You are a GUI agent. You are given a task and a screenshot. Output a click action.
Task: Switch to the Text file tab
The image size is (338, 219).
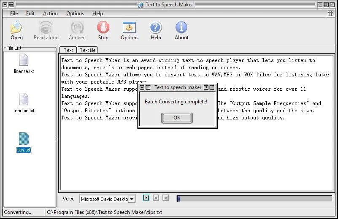pyautogui.click(x=87, y=50)
